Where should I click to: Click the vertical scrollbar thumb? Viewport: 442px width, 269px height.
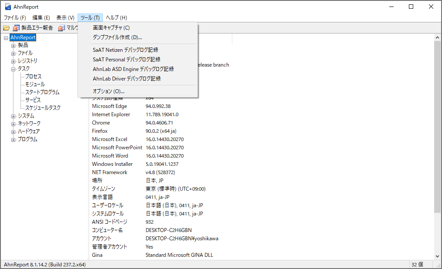tap(437, 127)
